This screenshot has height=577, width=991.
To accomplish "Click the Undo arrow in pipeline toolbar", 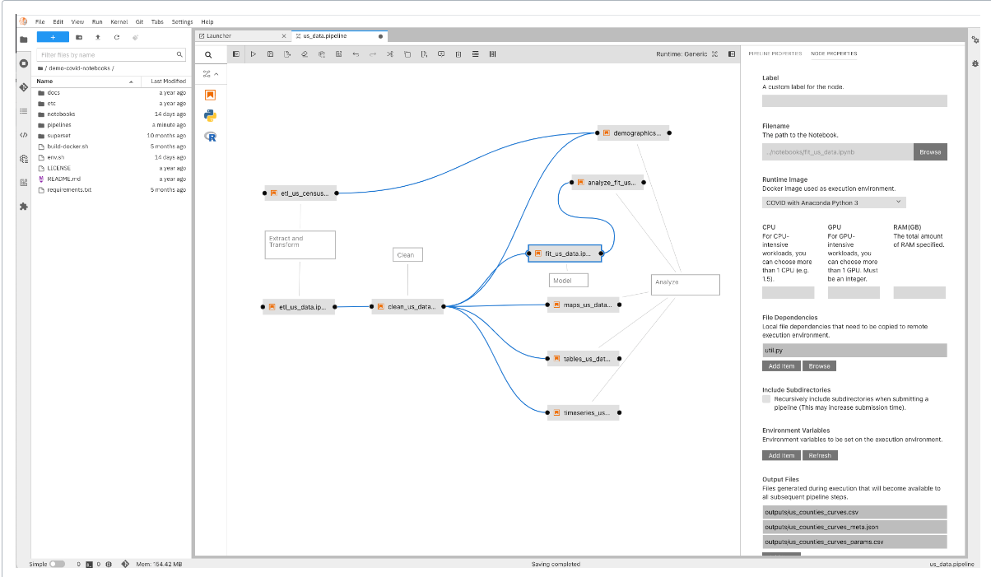I will tap(356, 54).
